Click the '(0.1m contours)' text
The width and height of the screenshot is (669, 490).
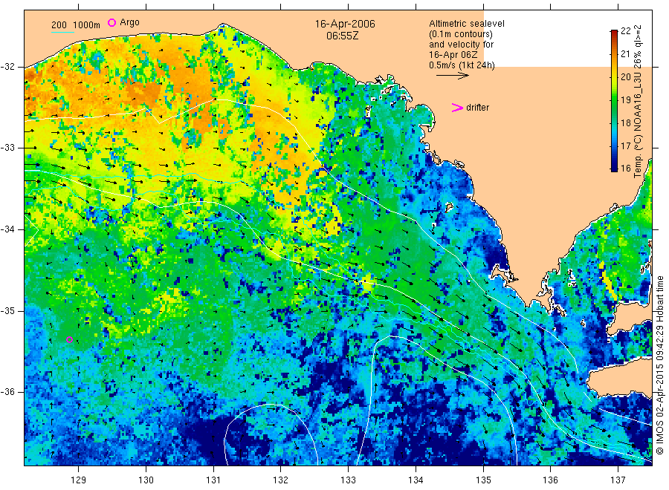click(460, 34)
